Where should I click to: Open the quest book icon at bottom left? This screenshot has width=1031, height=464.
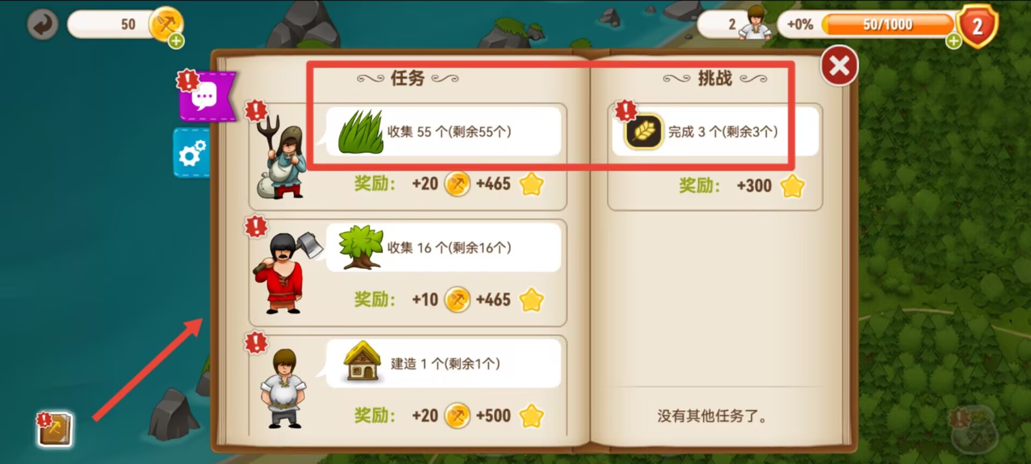[x=54, y=430]
